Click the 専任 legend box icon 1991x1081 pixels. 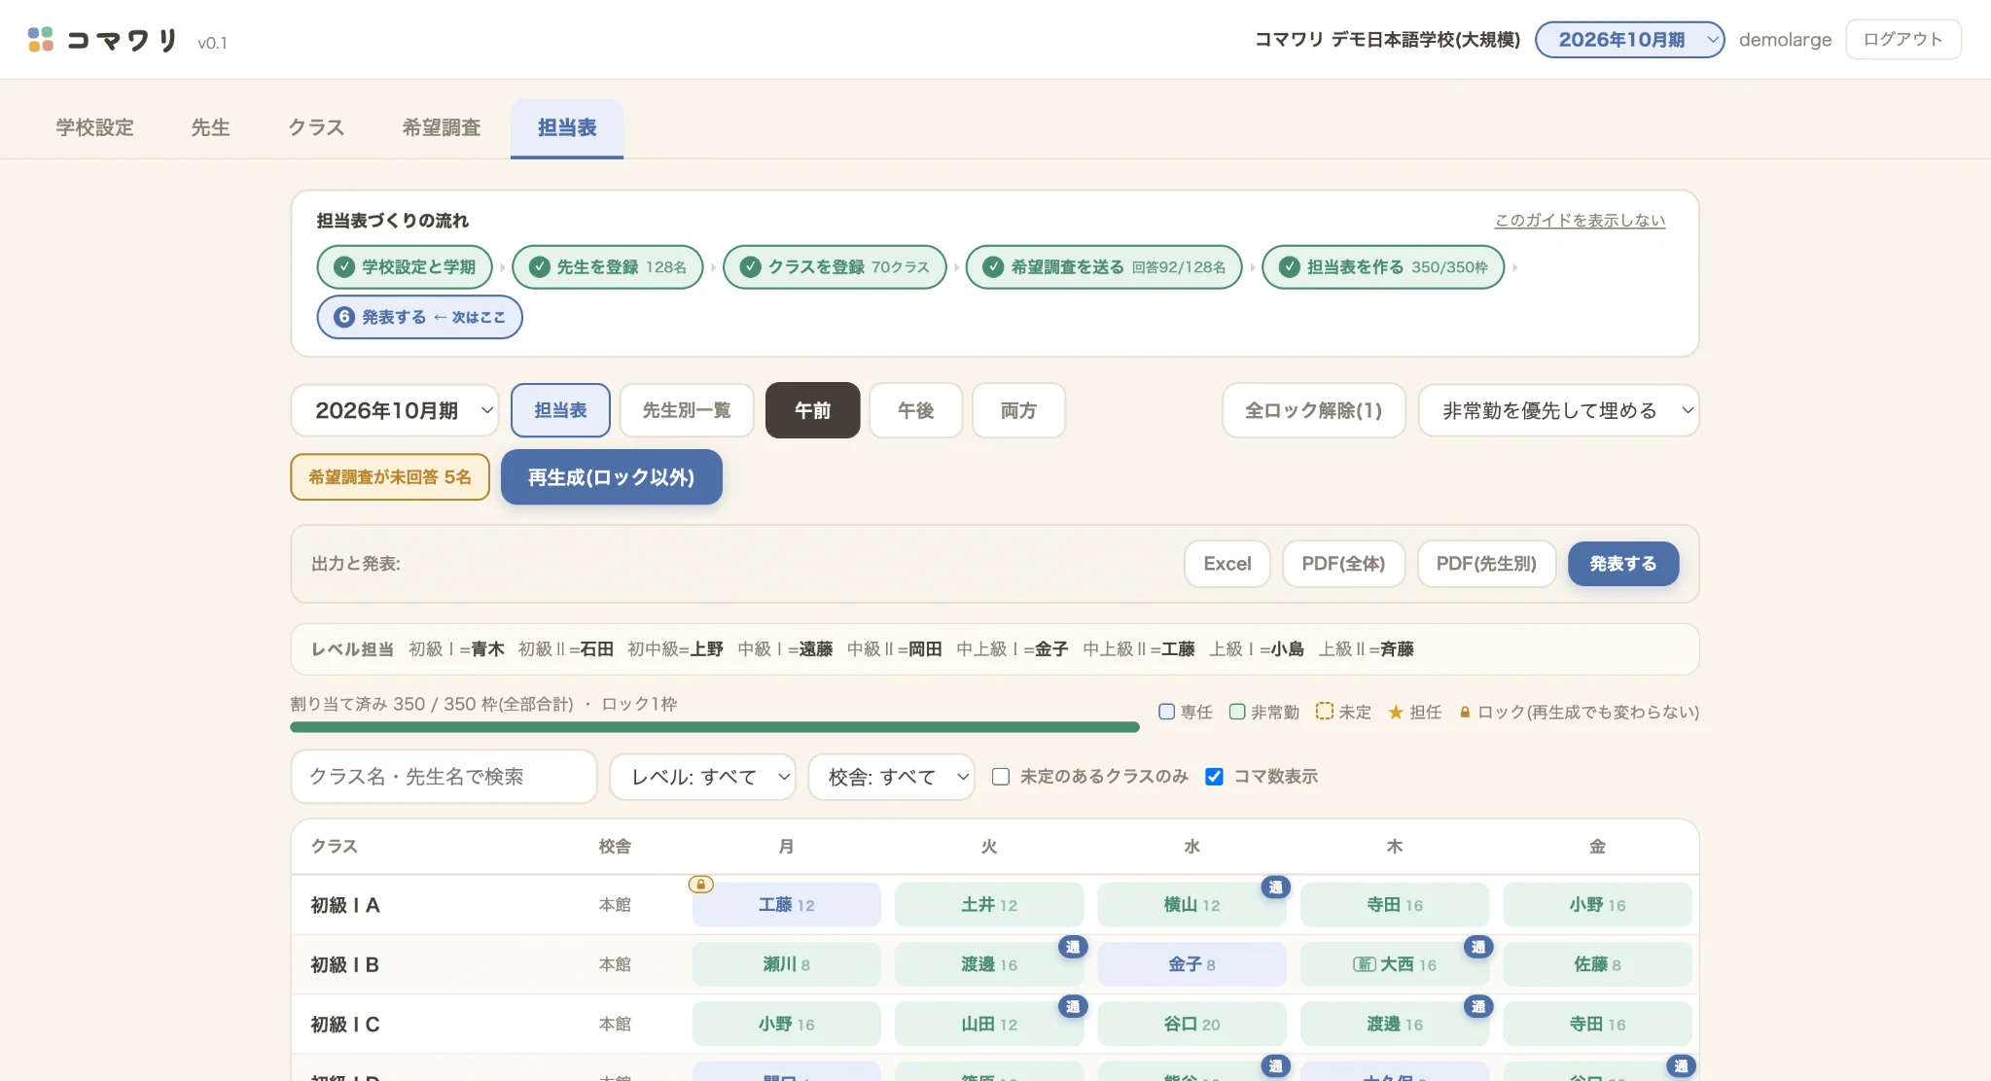click(x=1166, y=712)
